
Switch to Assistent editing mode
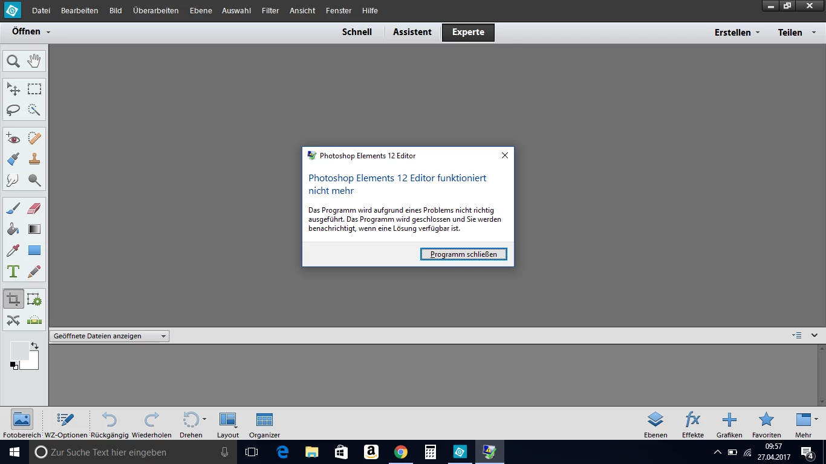[x=412, y=32]
